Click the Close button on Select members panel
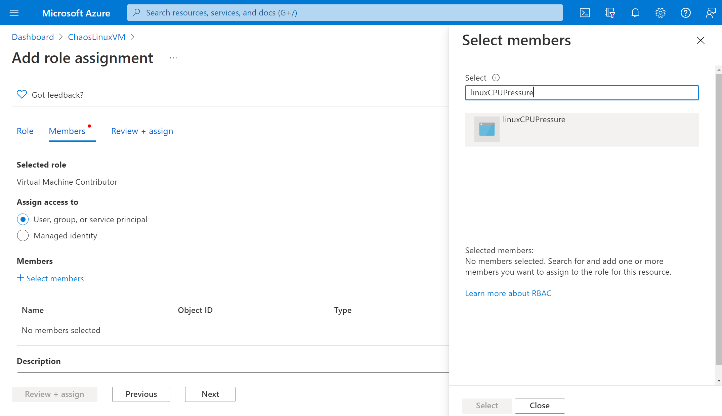Screen dimensions: 722x416 point(540,405)
